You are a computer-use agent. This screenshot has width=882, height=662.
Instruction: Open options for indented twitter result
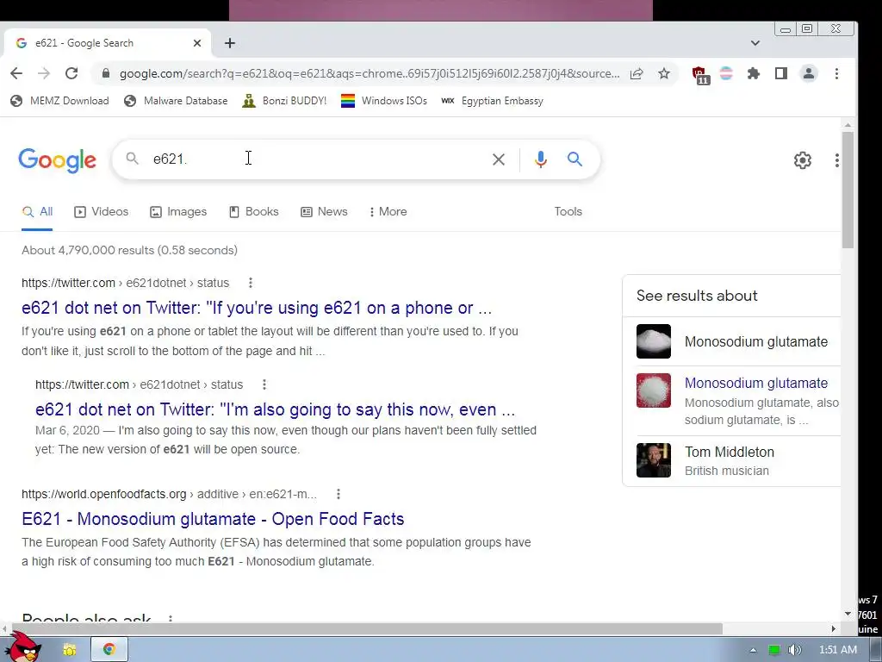point(264,384)
